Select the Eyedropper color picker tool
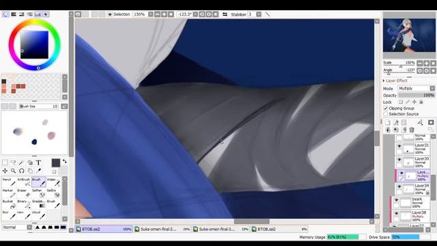The height and width of the screenshot is (246, 437). click(38, 171)
